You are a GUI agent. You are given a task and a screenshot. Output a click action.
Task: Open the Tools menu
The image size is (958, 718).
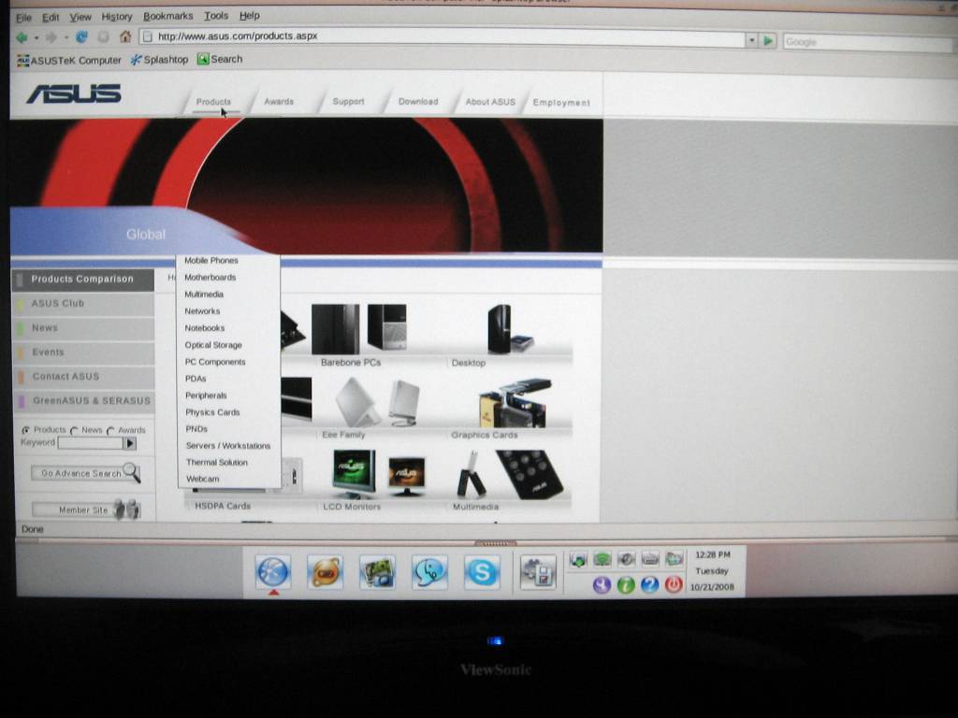(216, 15)
